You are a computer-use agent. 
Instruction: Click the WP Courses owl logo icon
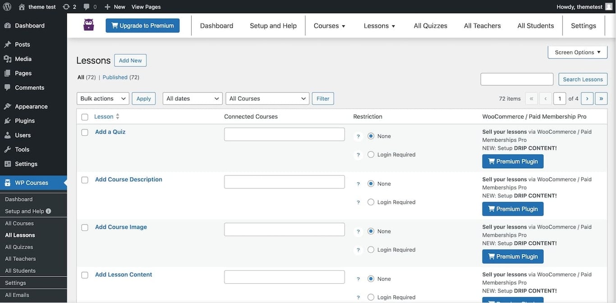(88, 25)
